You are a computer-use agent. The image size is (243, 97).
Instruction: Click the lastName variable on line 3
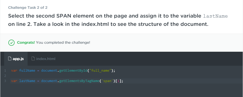(x=27, y=81)
